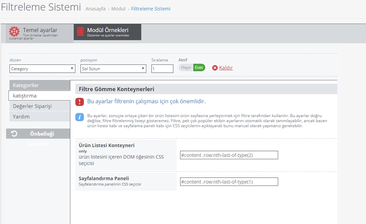Click the refresh arrow icon beside Önbelleği

pos(14,134)
